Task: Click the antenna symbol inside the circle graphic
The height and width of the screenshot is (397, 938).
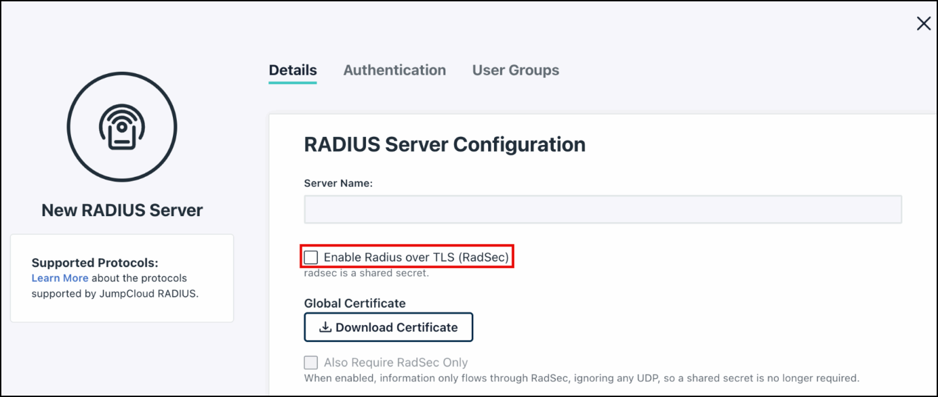Action: pyautogui.click(x=122, y=127)
